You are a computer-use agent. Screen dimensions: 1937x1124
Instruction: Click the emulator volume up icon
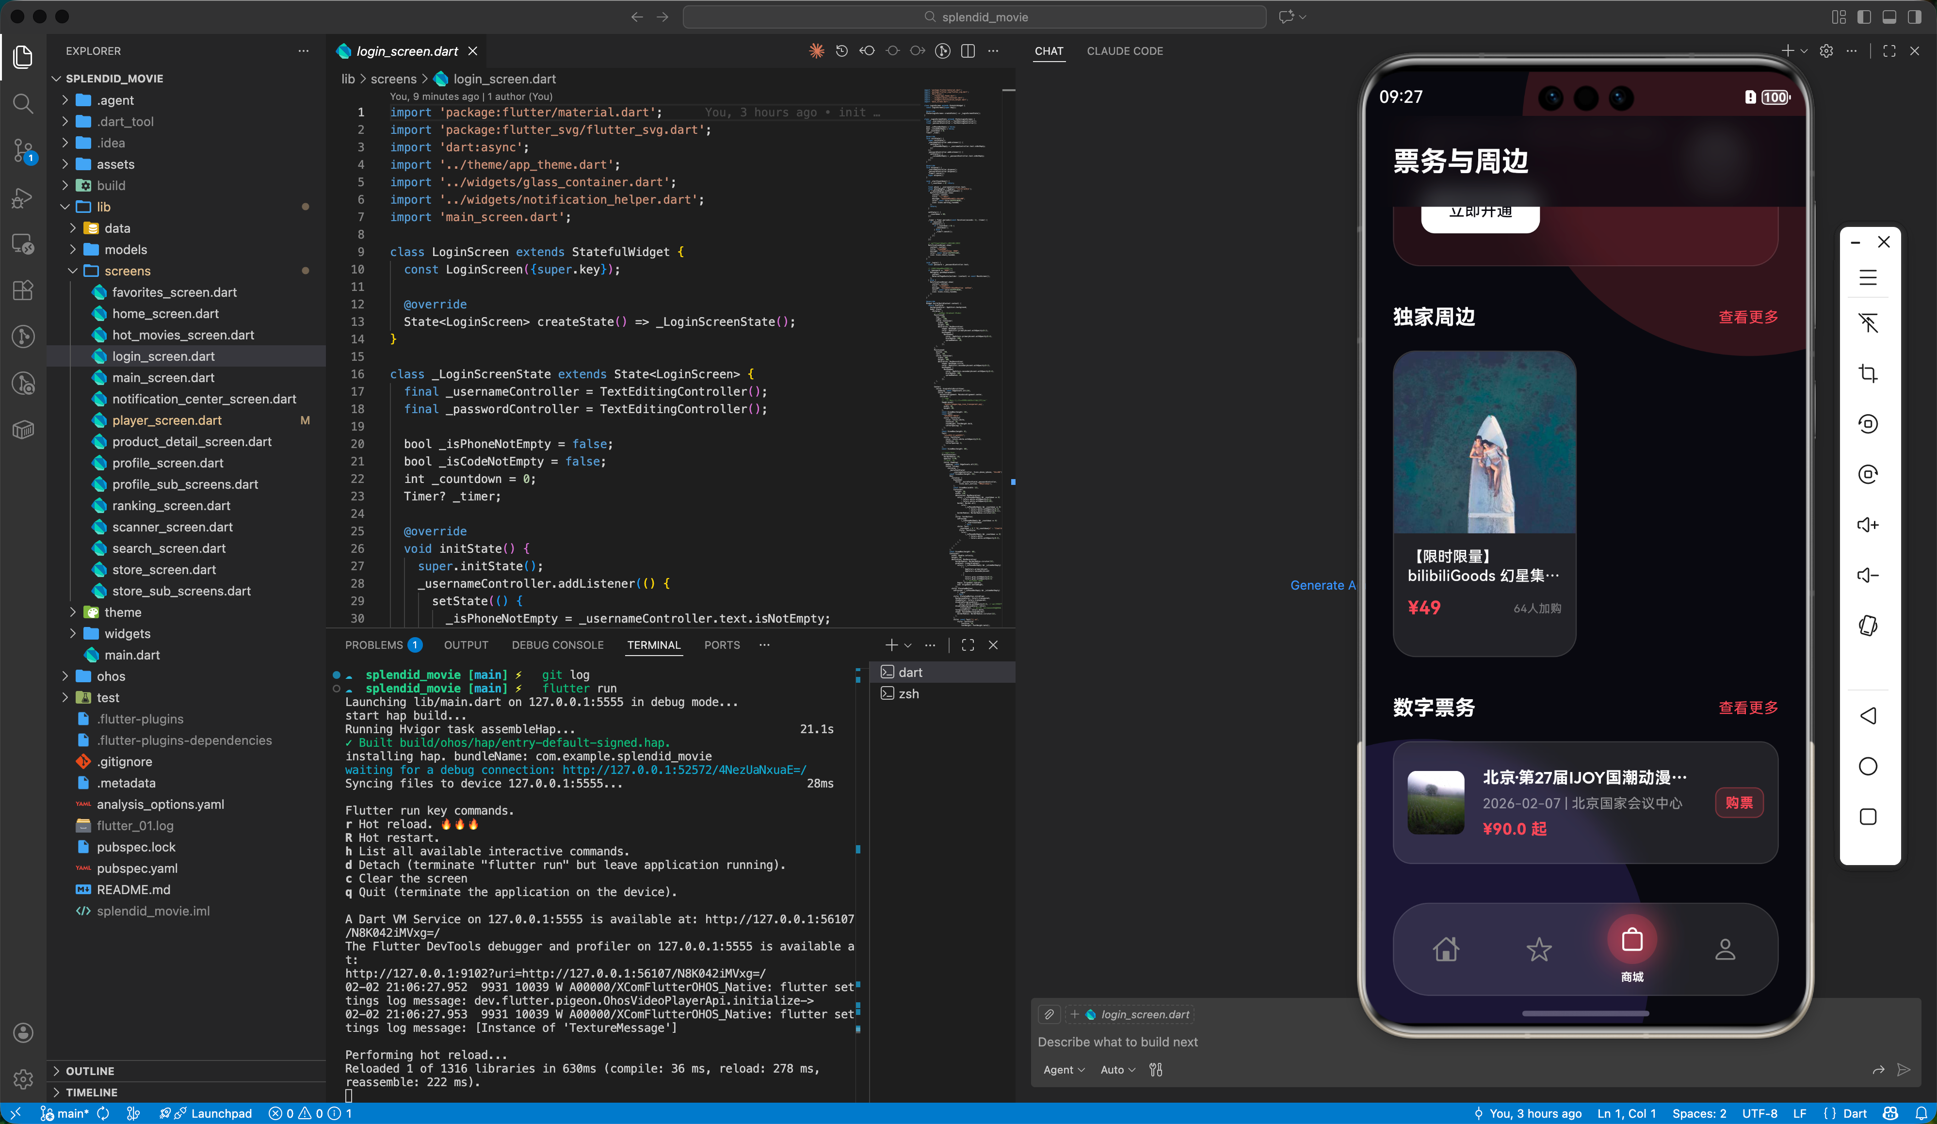pyautogui.click(x=1868, y=525)
